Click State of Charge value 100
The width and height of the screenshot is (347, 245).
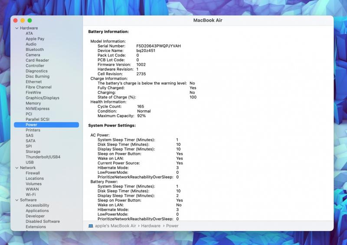pos(193,97)
